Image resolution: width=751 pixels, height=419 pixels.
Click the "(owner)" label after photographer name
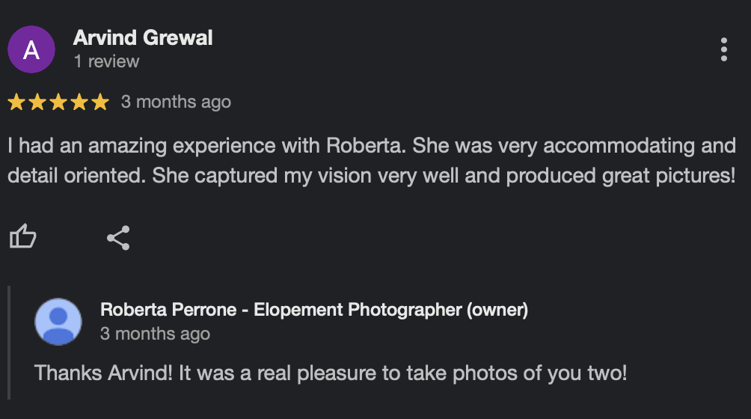[497, 310]
